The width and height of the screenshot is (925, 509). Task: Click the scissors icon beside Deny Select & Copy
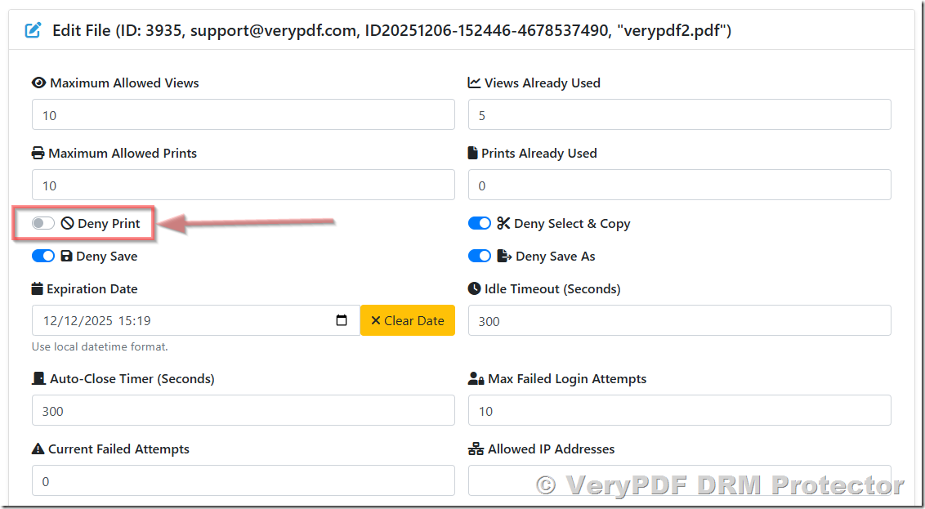click(x=503, y=222)
